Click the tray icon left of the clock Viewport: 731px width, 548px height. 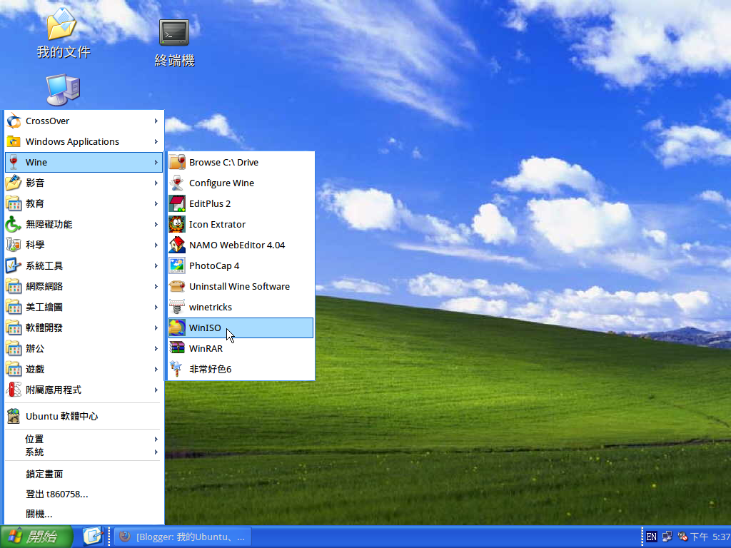coord(682,537)
